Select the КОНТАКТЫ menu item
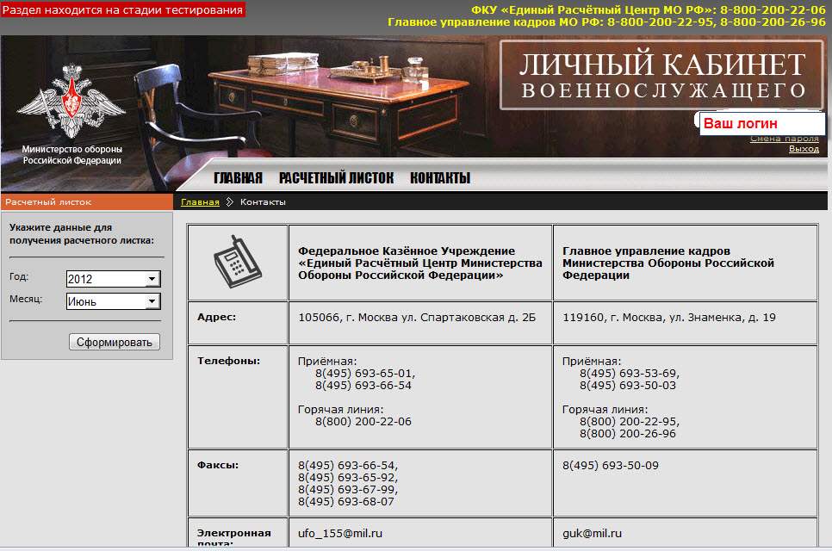Image resolution: width=832 pixels, height=551 pixels. tap(440, 178)
